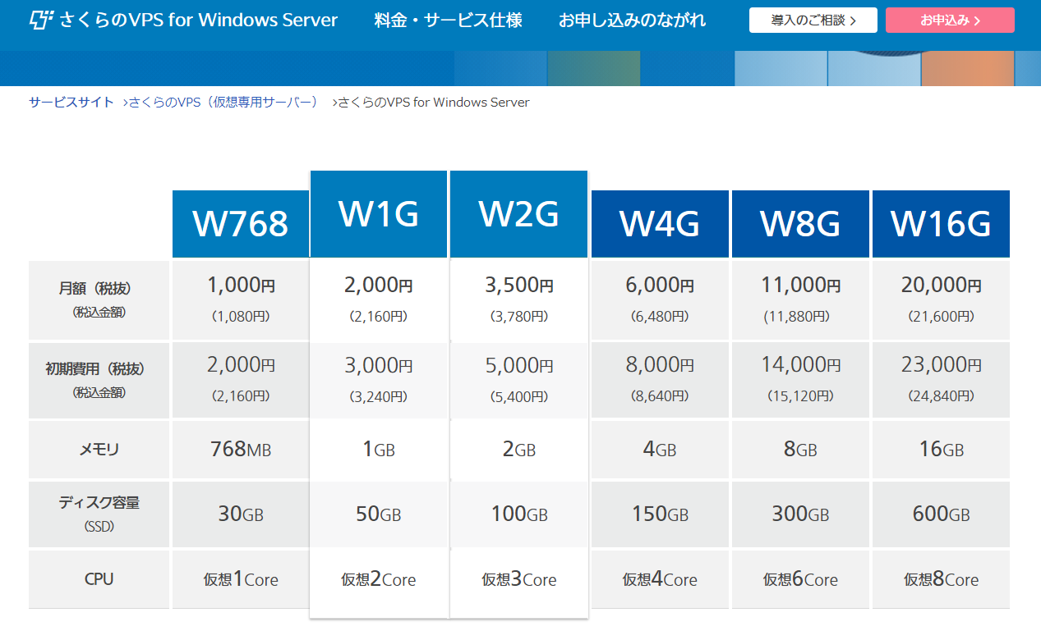Click the (3,240円) tax-included initial fee

pyautogui.click(x=379, y=396)
